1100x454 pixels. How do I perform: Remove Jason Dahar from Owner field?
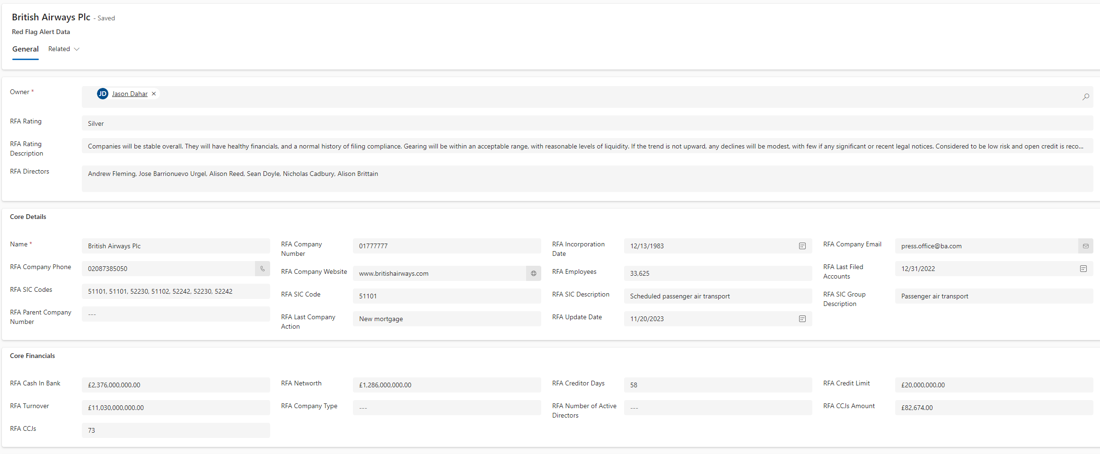pyautogui.click(x=154, y=94)
